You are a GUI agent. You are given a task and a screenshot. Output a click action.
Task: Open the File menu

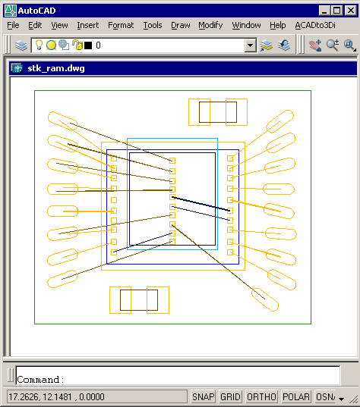click(13, 25)
